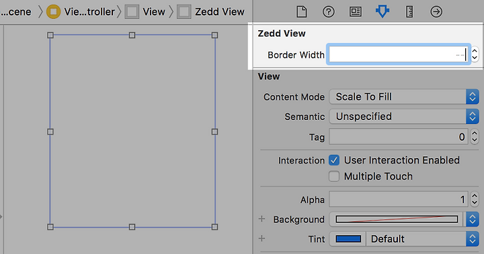Image resolution: width=484 pixels, height=254 pixels.
Task: Add variation for Tint with plus button
Action: coord(261,239)
